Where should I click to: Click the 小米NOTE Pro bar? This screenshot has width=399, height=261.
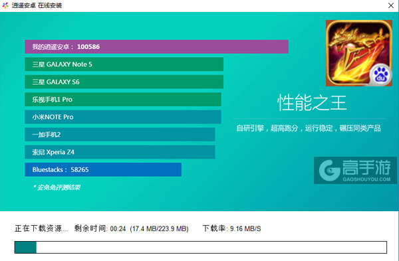tap(123, 117)
